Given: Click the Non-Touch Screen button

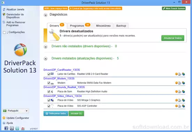Looking at the screenshot, I should pos(174,8).
